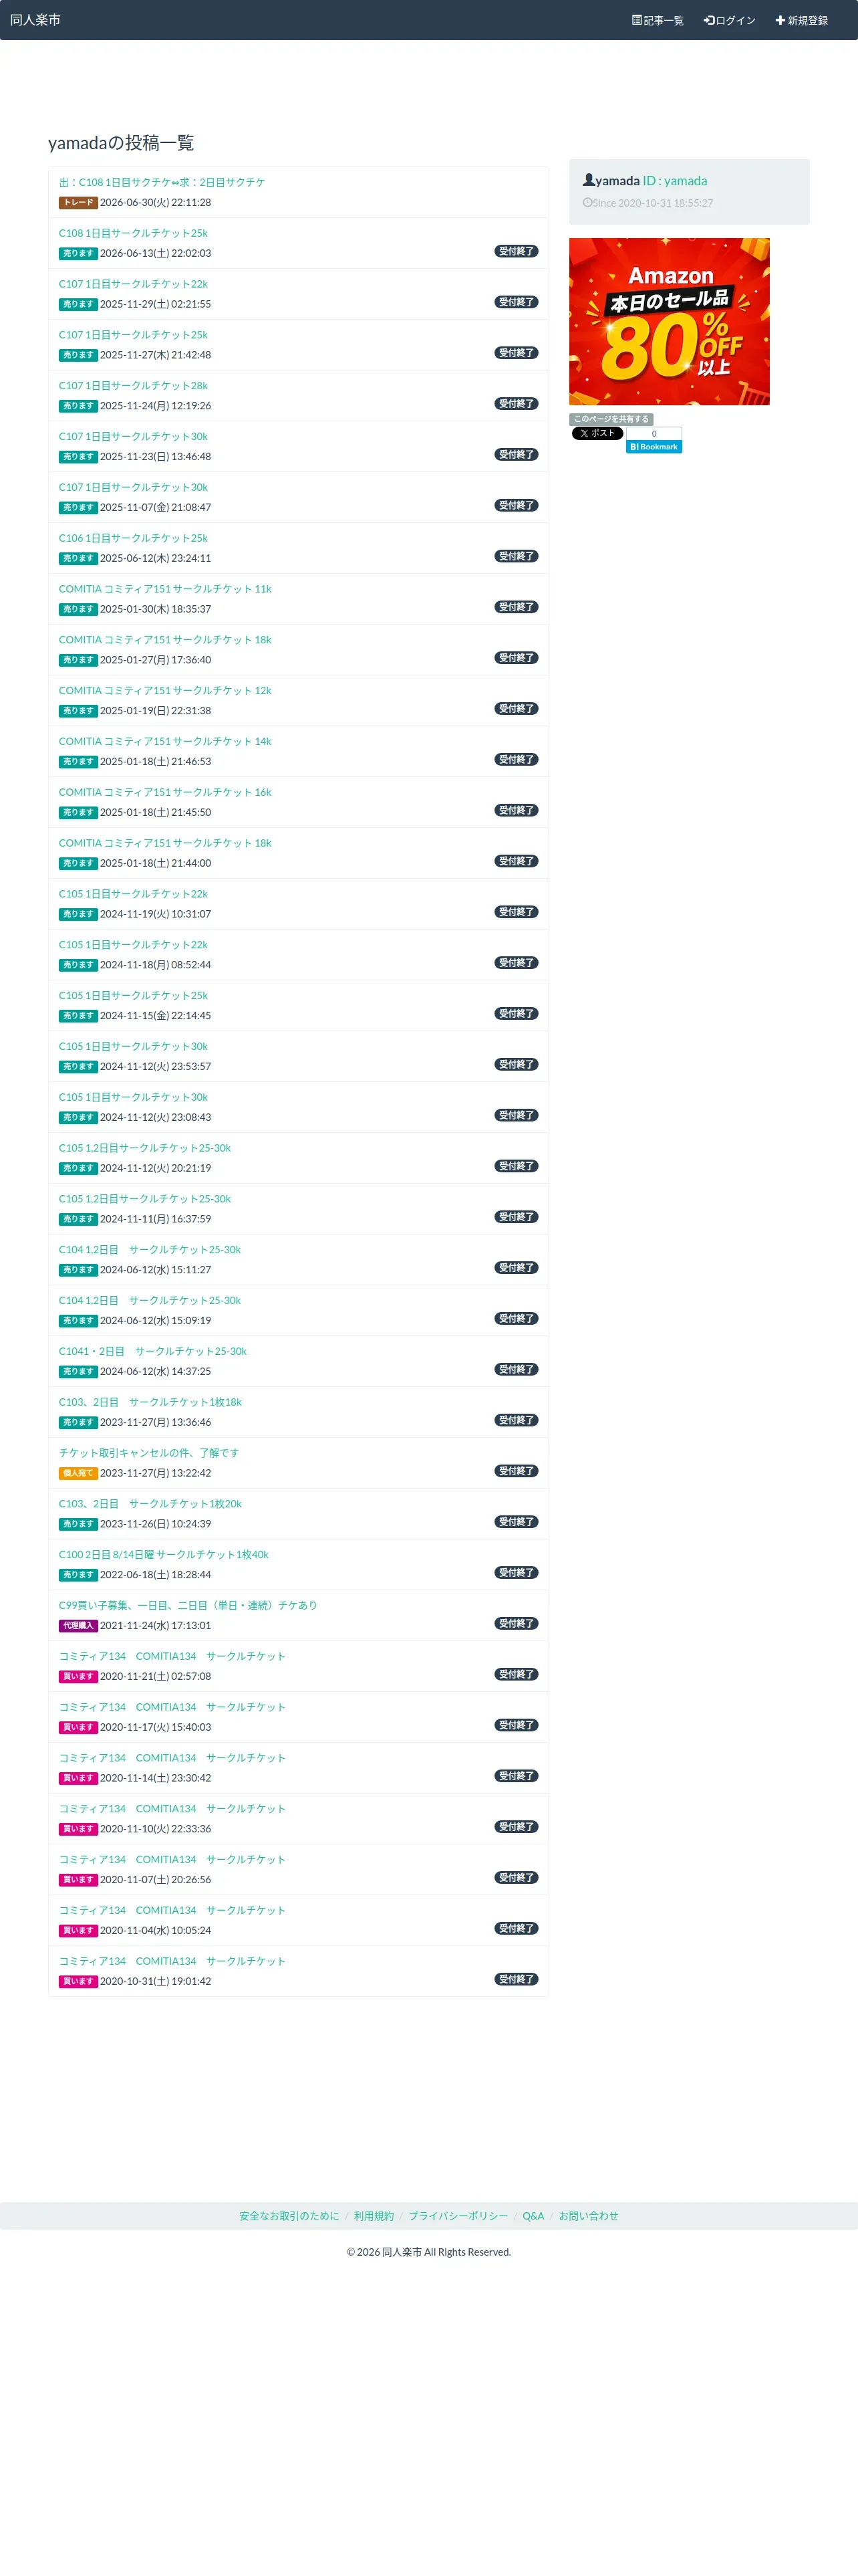Open 新規登録 registration link
The height and width of the screenshot is (2576, 858).
(801, 20)
